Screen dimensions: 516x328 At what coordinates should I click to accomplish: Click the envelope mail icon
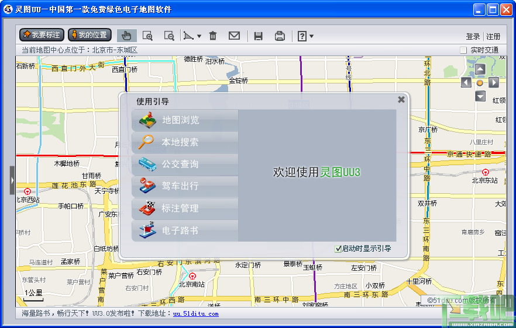tap(234, 36)
